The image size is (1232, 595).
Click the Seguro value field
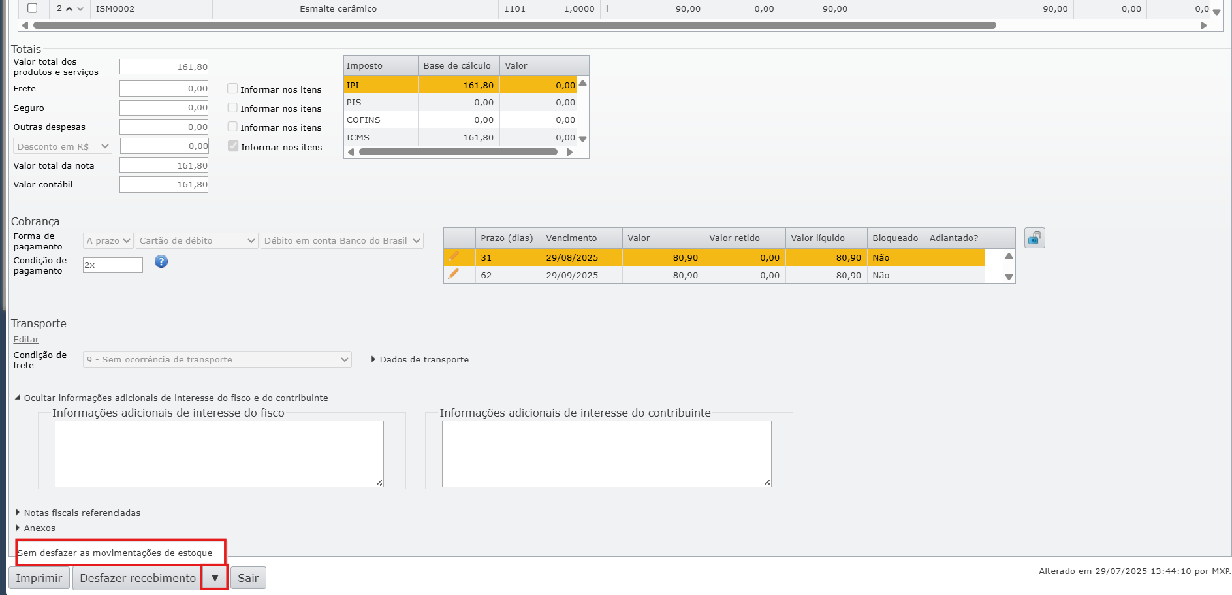(164, 108)
